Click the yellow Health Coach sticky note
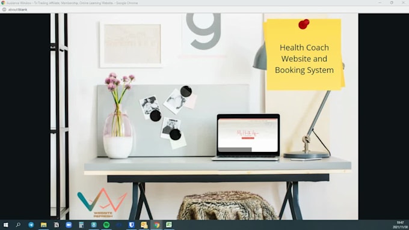 click(304, 55)
